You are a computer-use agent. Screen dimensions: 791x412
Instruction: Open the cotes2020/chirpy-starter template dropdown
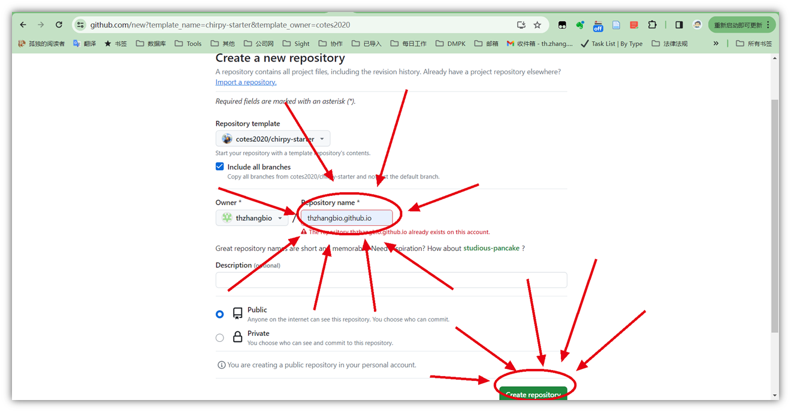273,139
